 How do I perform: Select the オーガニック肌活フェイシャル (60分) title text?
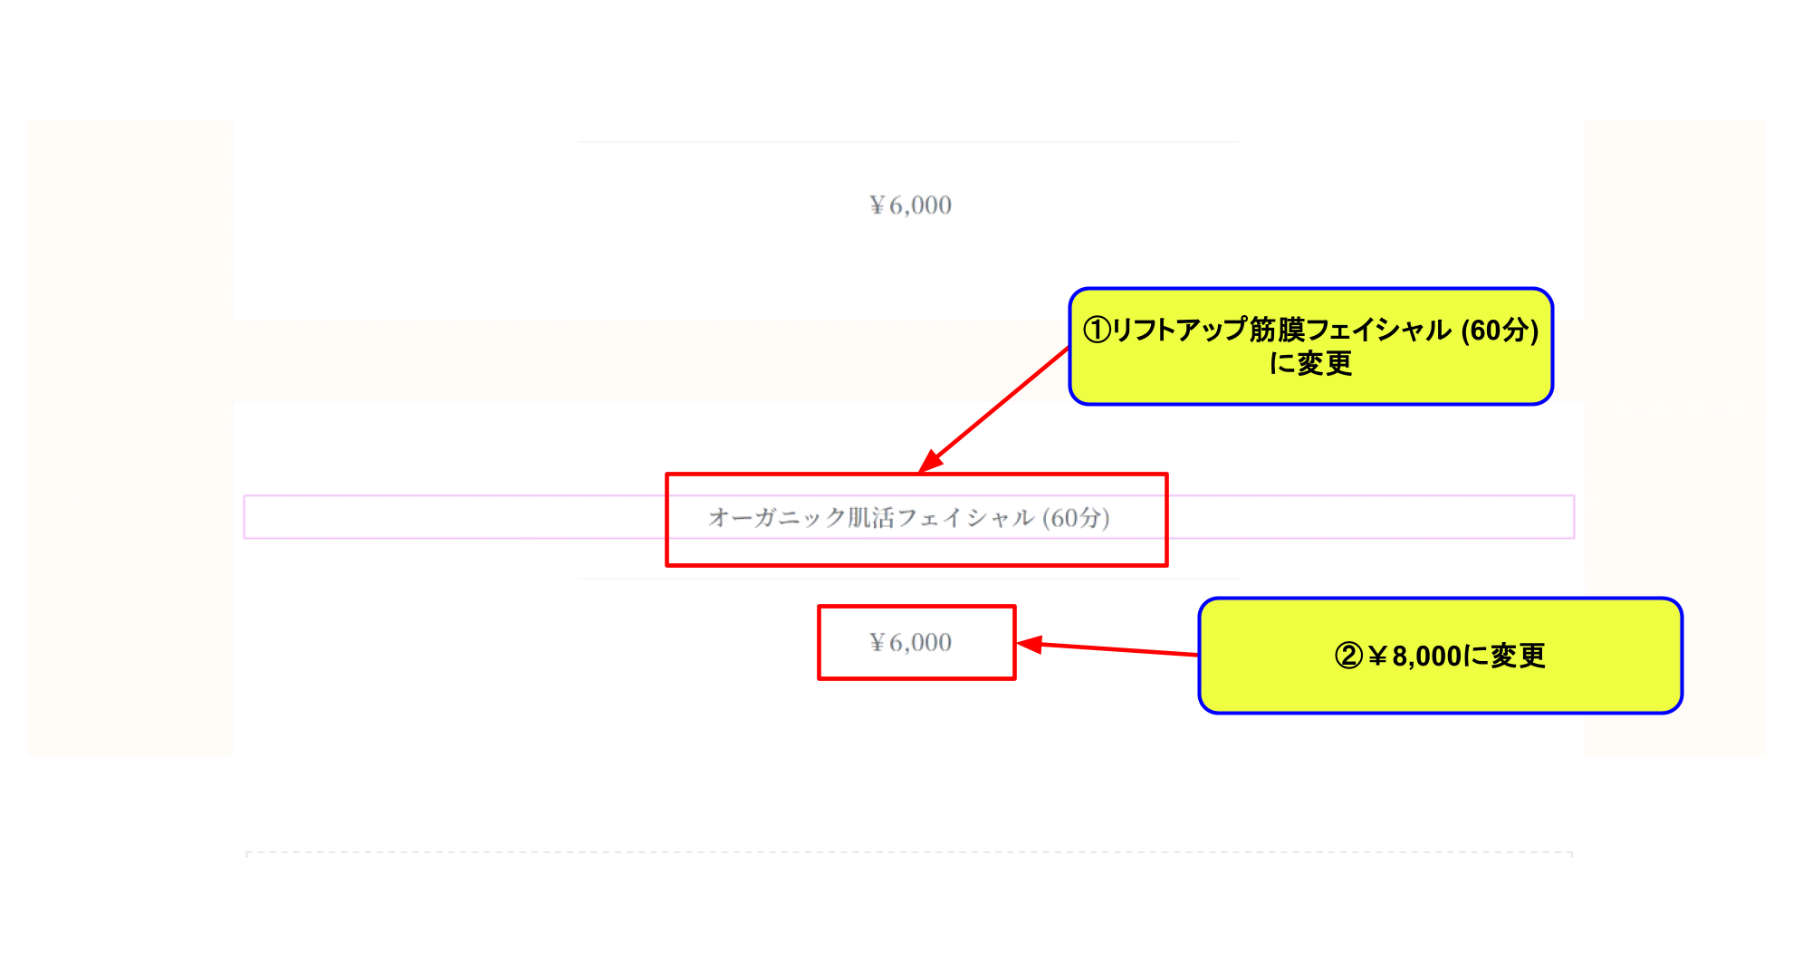[x=909, y=518]
